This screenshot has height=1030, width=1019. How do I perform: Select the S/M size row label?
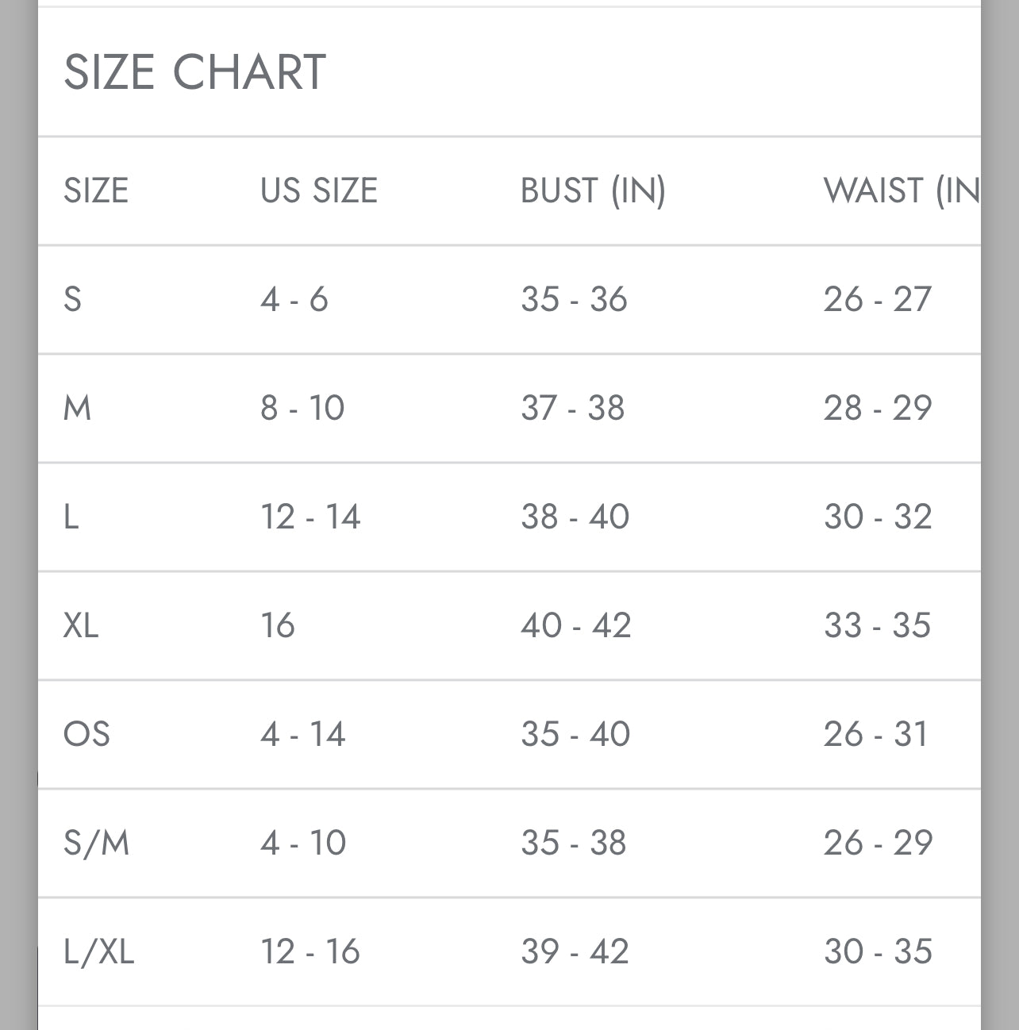(96, 843)
